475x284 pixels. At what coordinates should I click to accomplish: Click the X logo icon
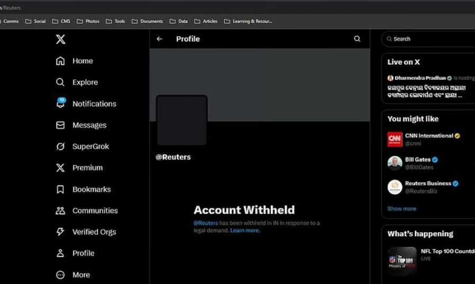click(x=61, y=39)
